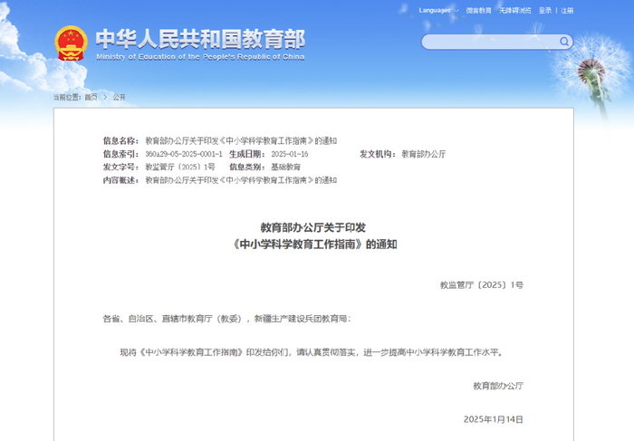Click heading line 《中小学科学教育工作指南》的通知
Viewport: 634px width, 441px height.
point(313,244)
